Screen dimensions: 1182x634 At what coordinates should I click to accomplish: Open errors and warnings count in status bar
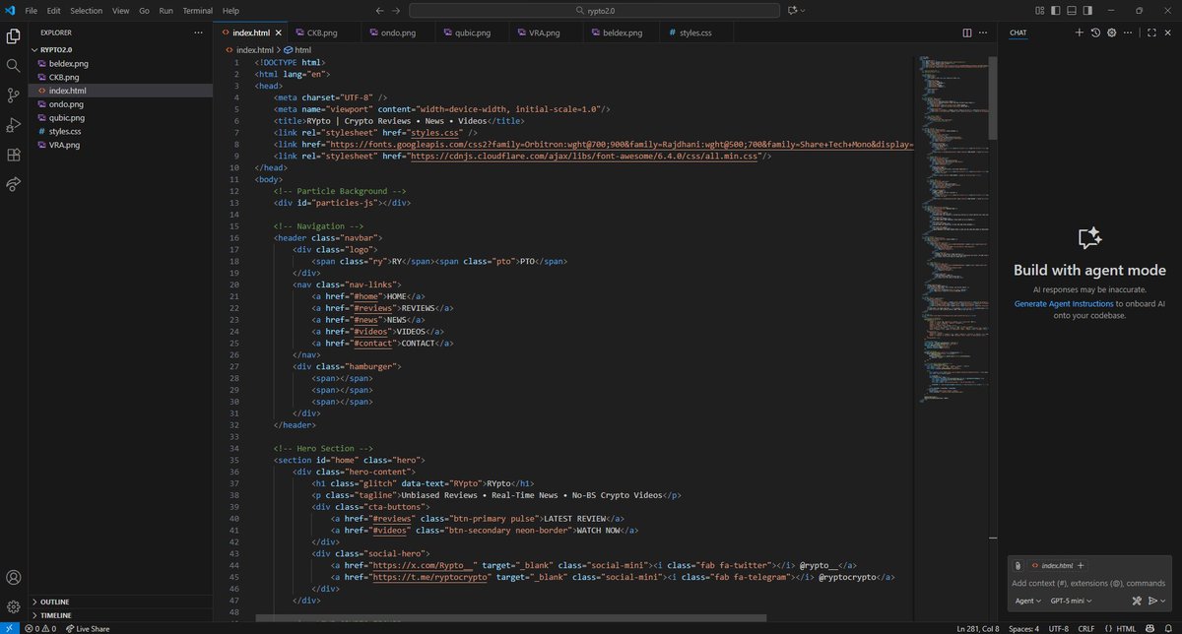(x=39, y=628)
